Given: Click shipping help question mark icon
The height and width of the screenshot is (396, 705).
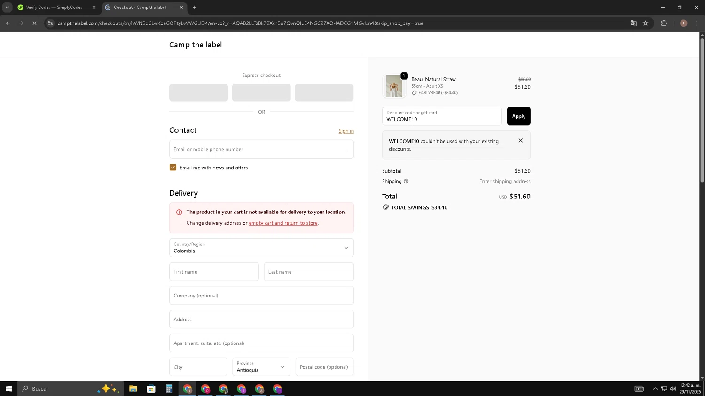Looking at the screenshot, I should 406,181.
